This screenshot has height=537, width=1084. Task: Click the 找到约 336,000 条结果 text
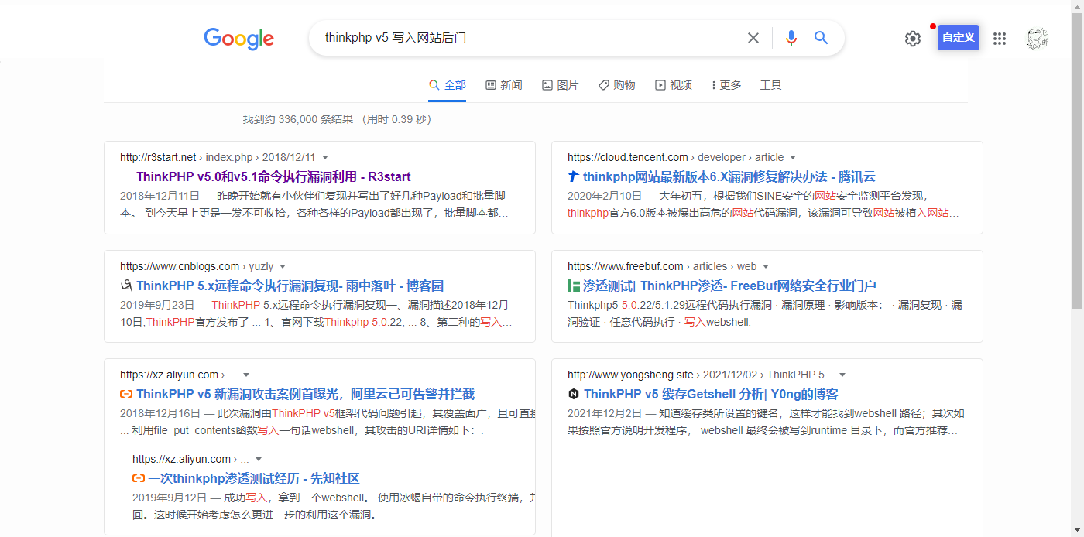tap(298, 119)
